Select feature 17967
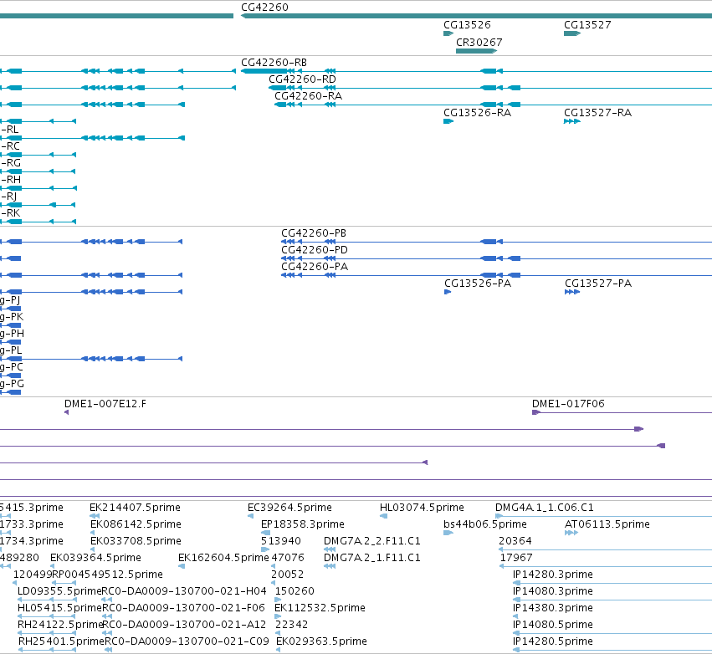This screenshot has width=712, height=654. [516, 558]
